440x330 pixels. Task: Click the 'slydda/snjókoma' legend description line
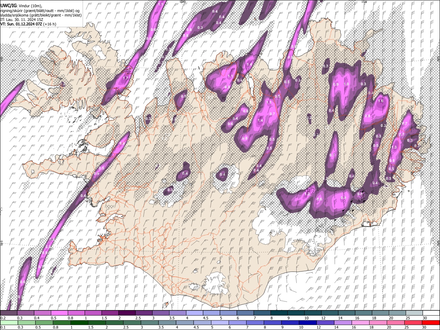[41, 15]
